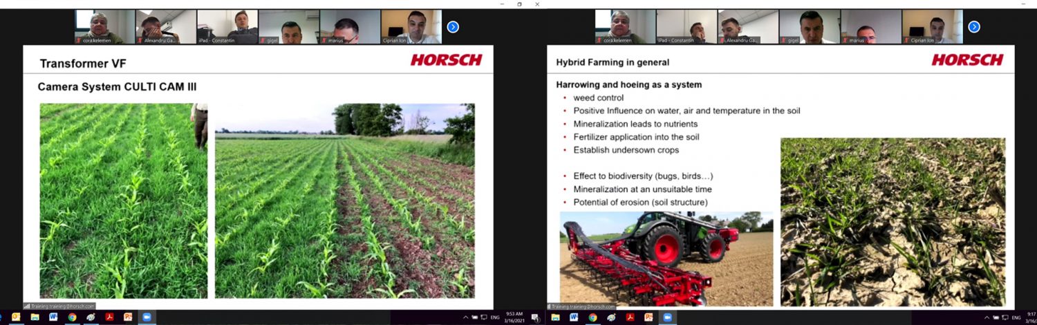The image size is (1037, 325).
Task: Open File Explorer in the taskbar under the Hybrid Farming slide
Action: (555, 317)
